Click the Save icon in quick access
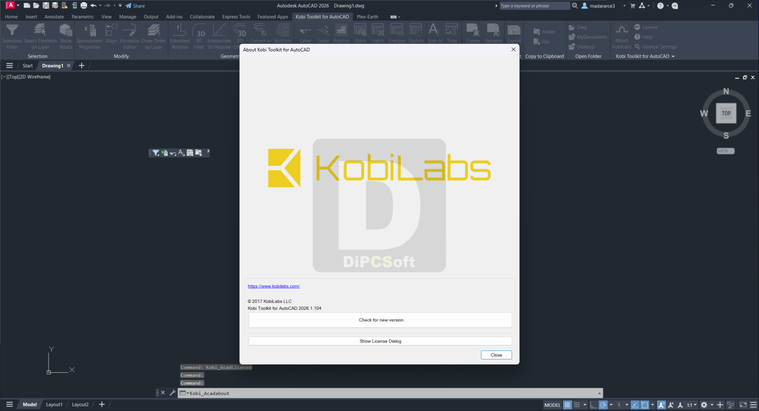 pyautogui.click(x=46, y=6)
